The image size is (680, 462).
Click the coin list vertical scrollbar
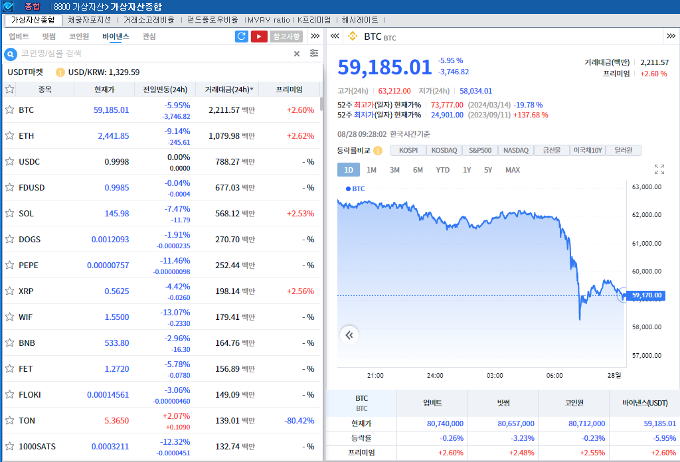[x=321, y=104]
